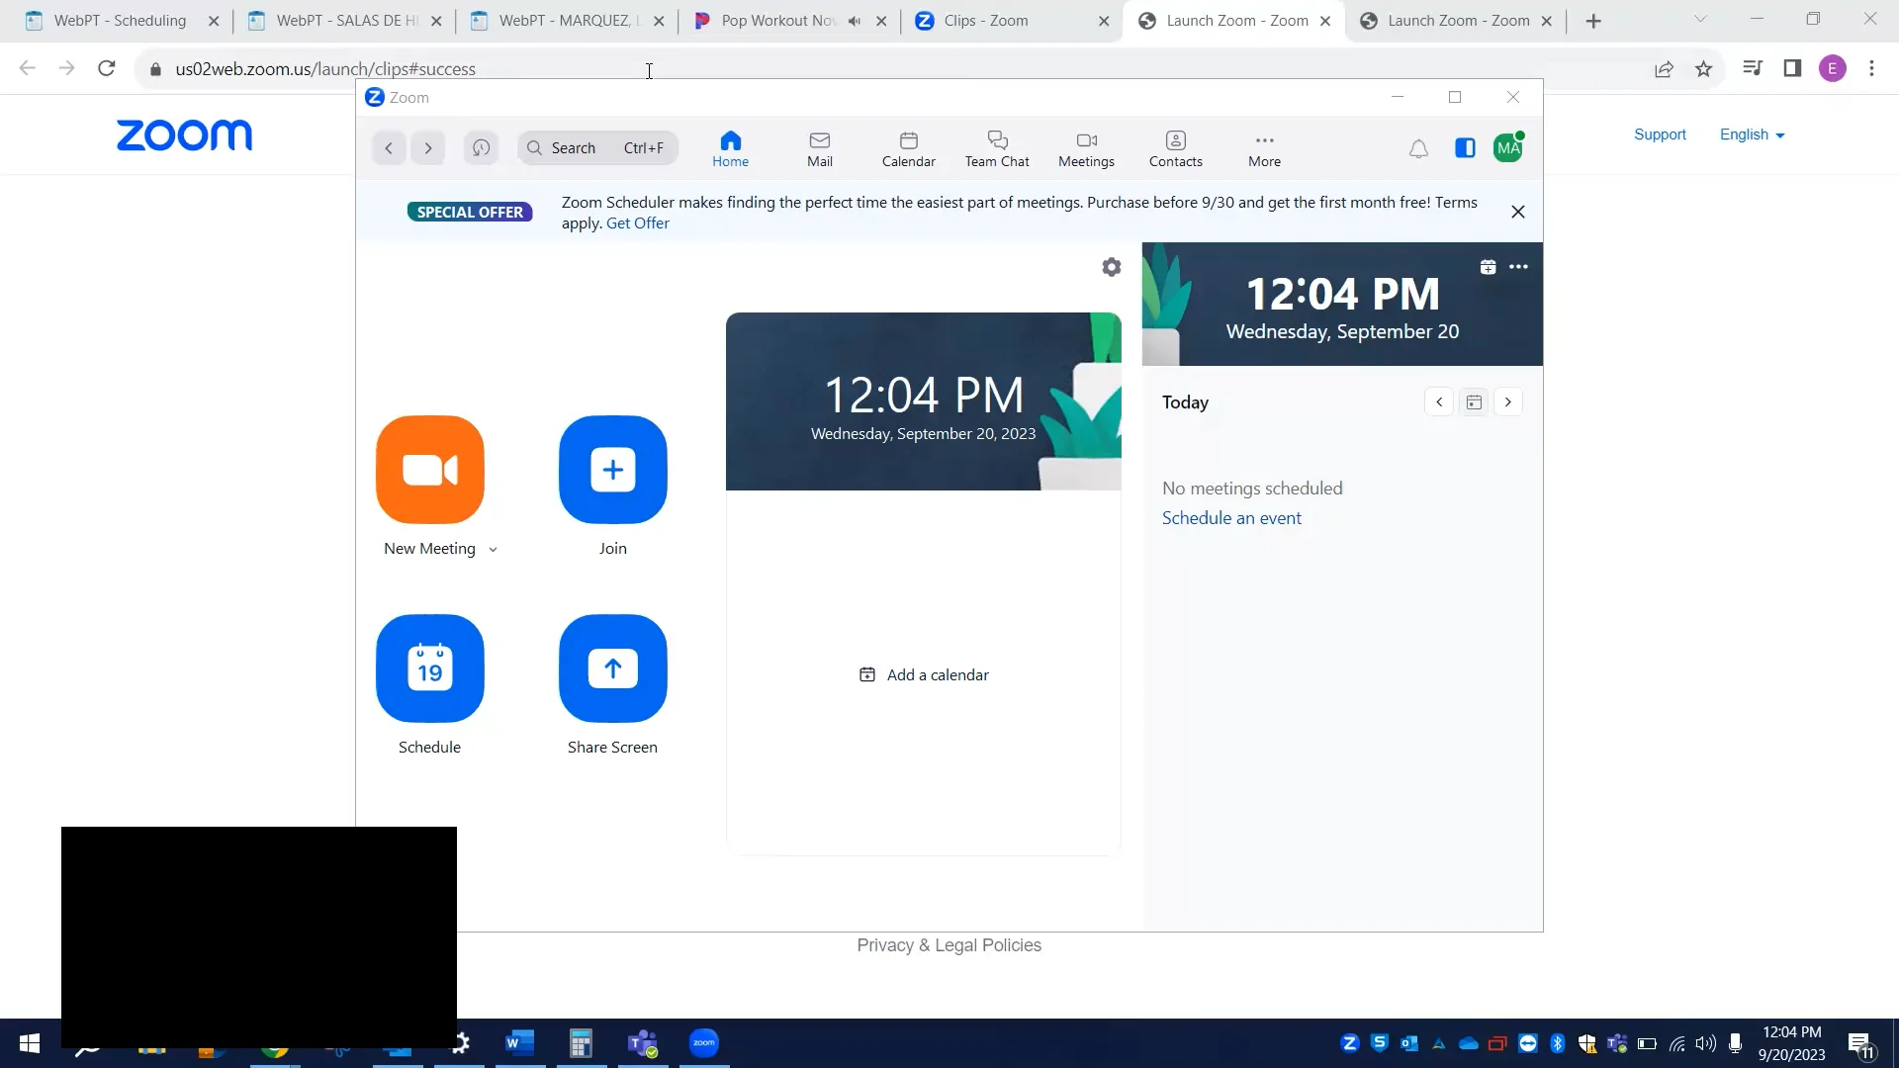Open the Share Screen option
The image size is (1899, 1068).
[x=611, y=668]
